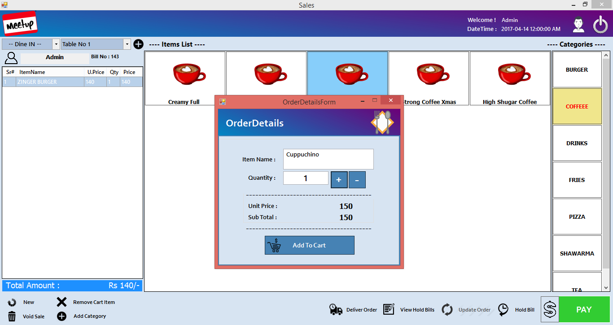Switch to the COFFEEE category
The image size is (613, 325).
pyautogui.click(x=577, y=106)
